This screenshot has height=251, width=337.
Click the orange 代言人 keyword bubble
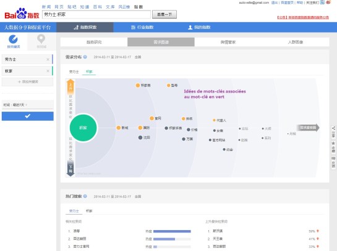tap(214, 120)
